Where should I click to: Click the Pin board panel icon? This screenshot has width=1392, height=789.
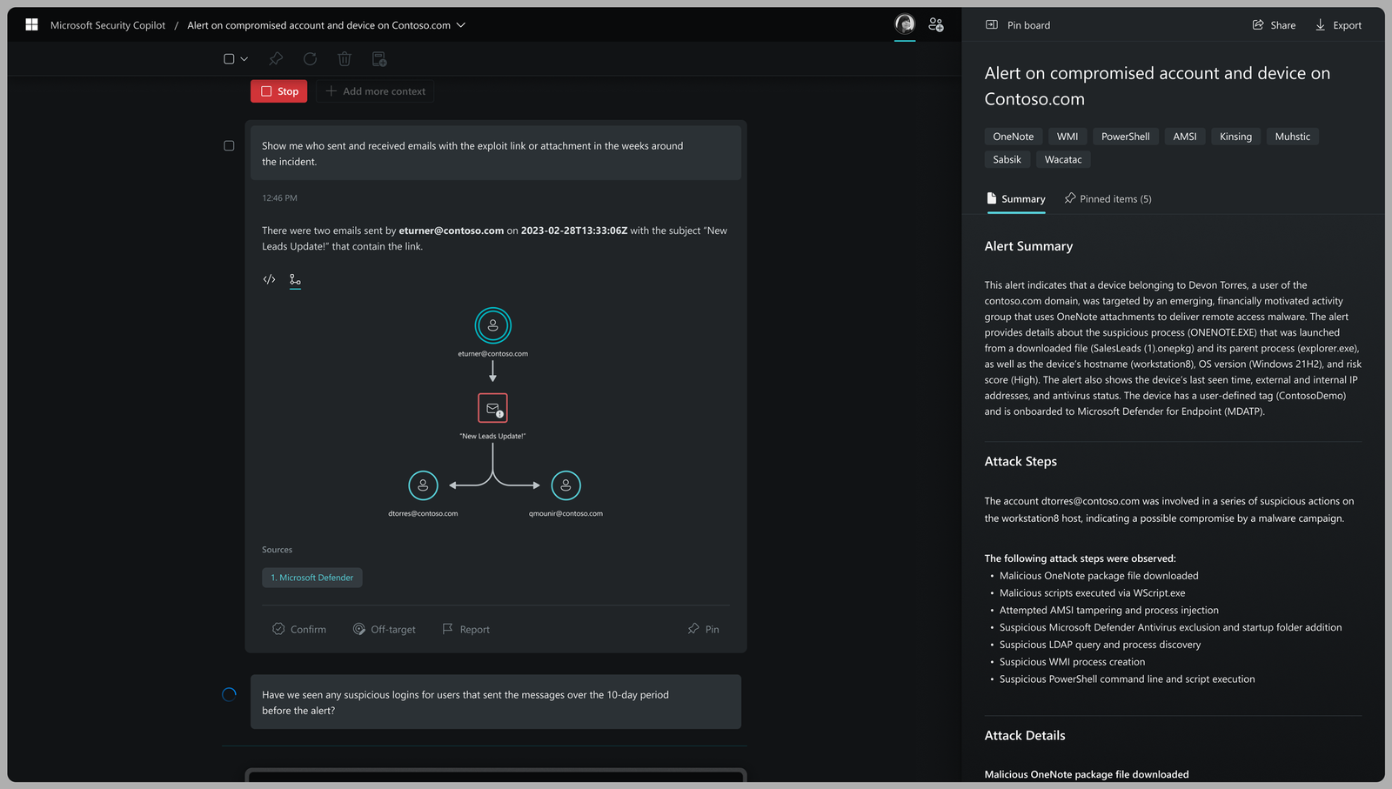pos(992,25)
